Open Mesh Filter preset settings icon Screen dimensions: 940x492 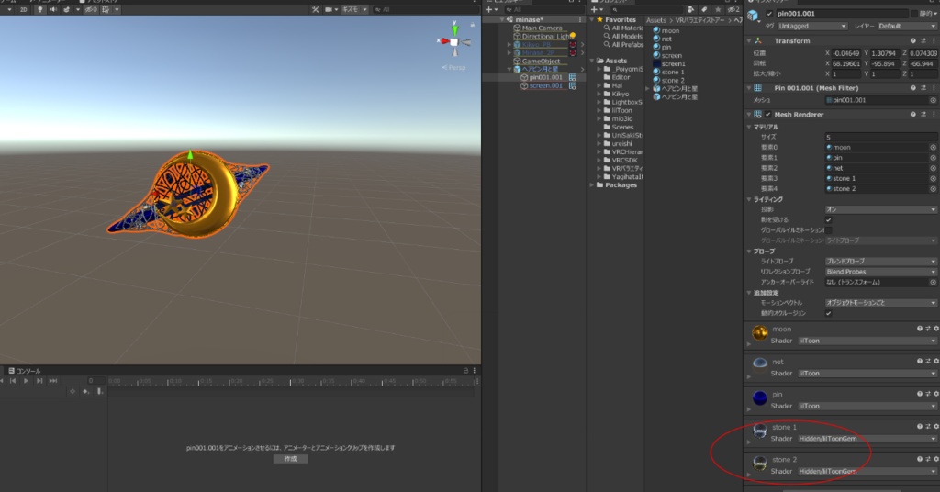923,88
